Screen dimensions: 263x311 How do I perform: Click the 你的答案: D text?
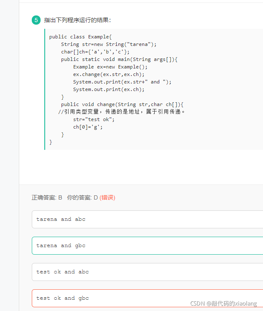click(x=82, y=197)
